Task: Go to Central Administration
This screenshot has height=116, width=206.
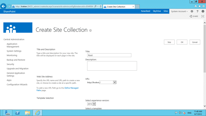Action: (14, 39)
